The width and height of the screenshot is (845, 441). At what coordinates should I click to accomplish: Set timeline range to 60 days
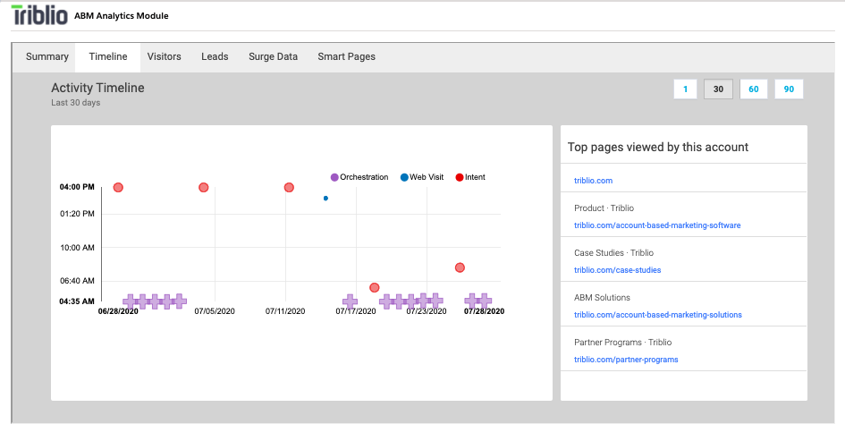pos(754,89)
